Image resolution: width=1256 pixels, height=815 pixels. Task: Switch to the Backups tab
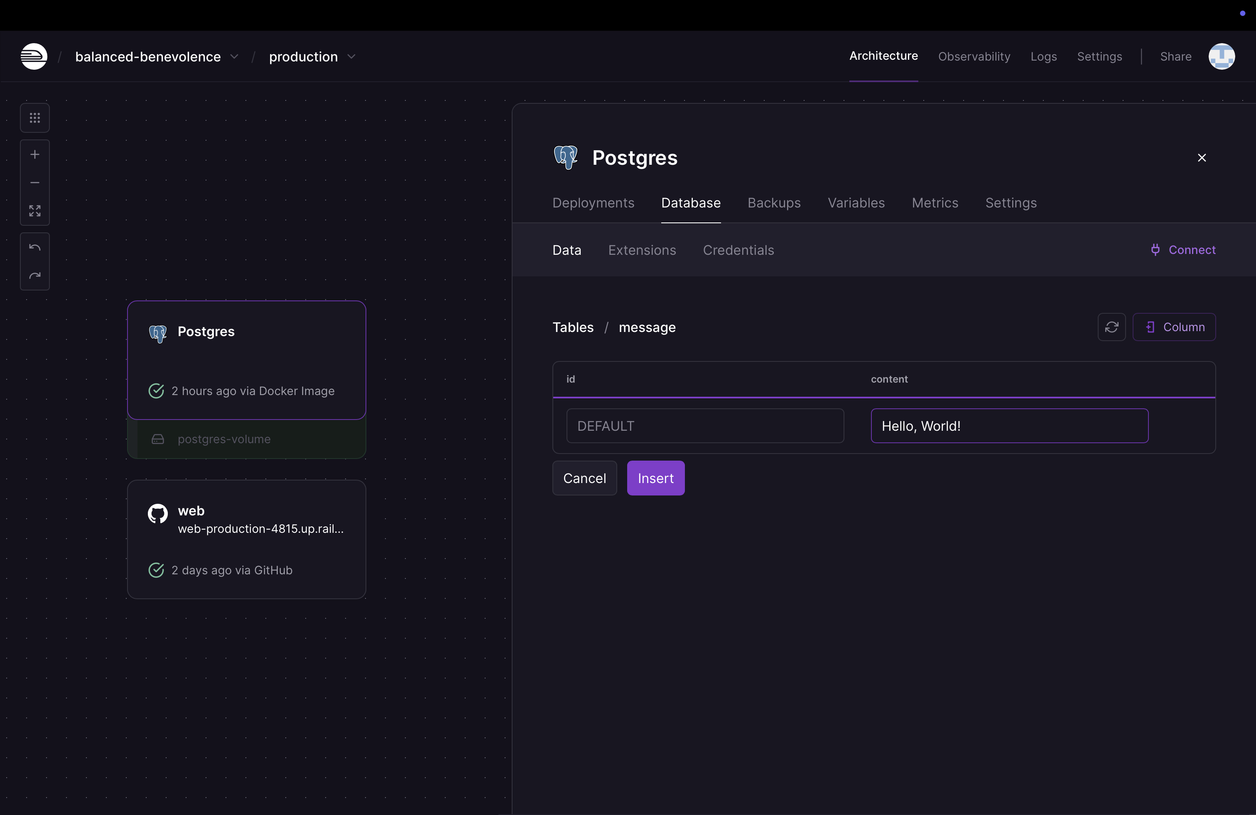click(x=774, y=203)
